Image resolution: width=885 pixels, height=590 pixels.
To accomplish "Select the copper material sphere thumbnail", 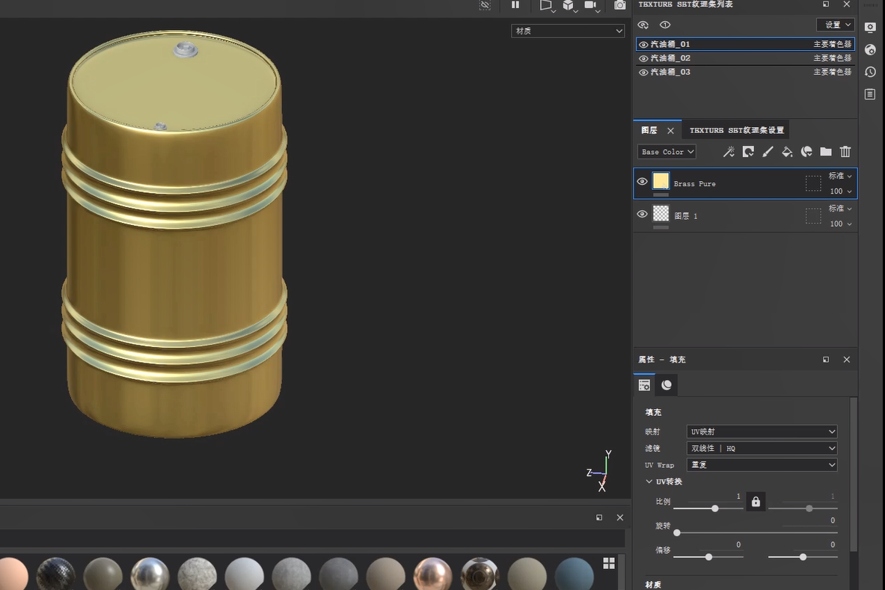I will [x=432, y=574].
